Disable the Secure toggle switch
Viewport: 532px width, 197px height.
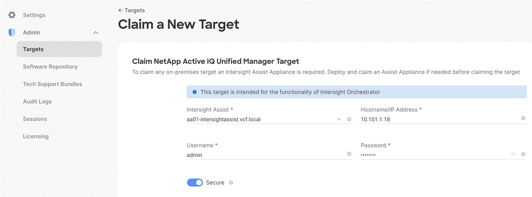point(195,183)
